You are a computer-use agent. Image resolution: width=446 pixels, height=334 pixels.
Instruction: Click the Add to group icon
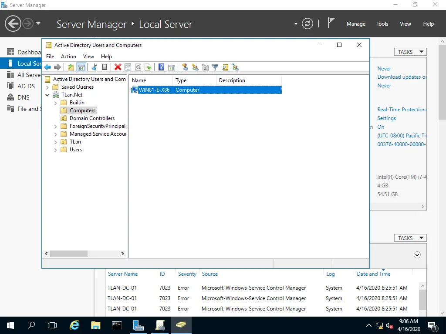[x=235, y=67]
